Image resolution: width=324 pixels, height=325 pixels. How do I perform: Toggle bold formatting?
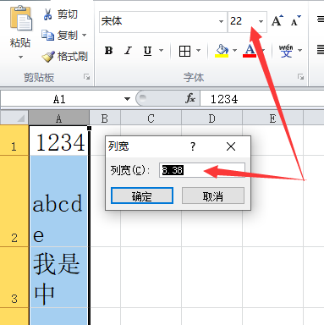pyautogui.click(x=108, y=51)
